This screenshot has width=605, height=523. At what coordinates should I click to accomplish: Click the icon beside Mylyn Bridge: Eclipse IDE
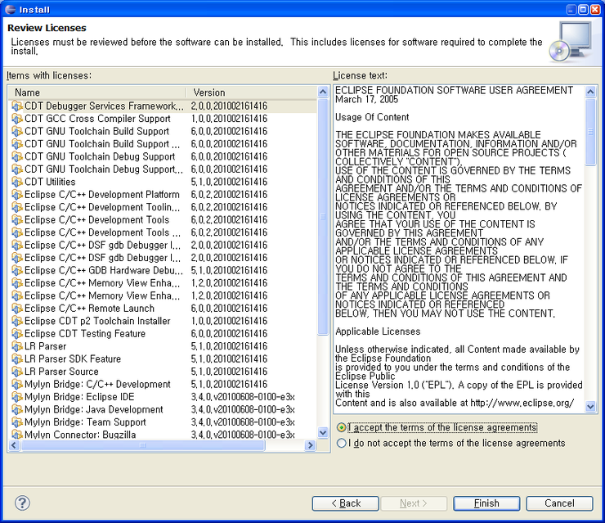[x=16, y=397]
